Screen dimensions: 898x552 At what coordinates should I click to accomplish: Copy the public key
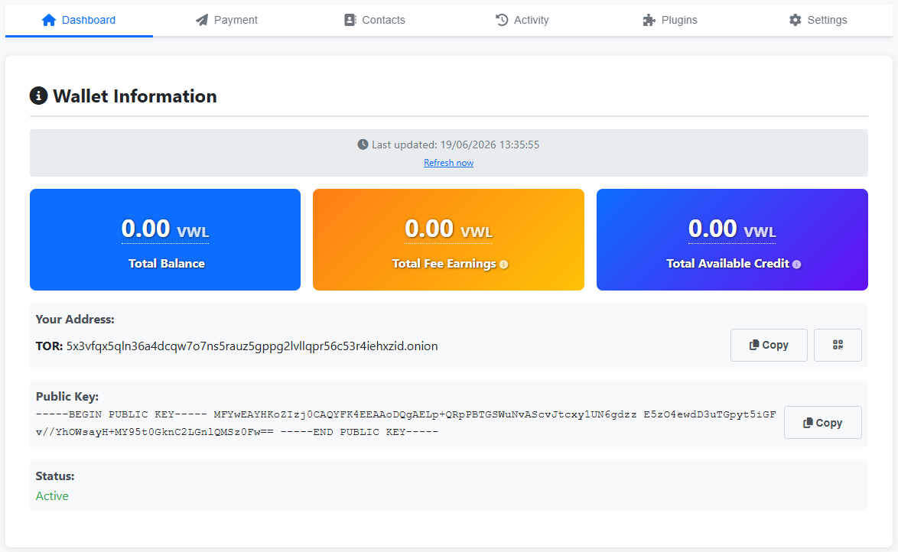pos(822,423)
